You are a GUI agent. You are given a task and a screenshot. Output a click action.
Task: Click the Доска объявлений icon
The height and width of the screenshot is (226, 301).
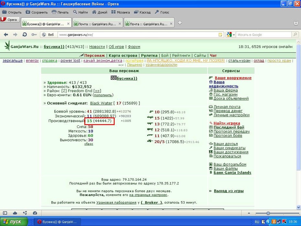click(211, 98)
